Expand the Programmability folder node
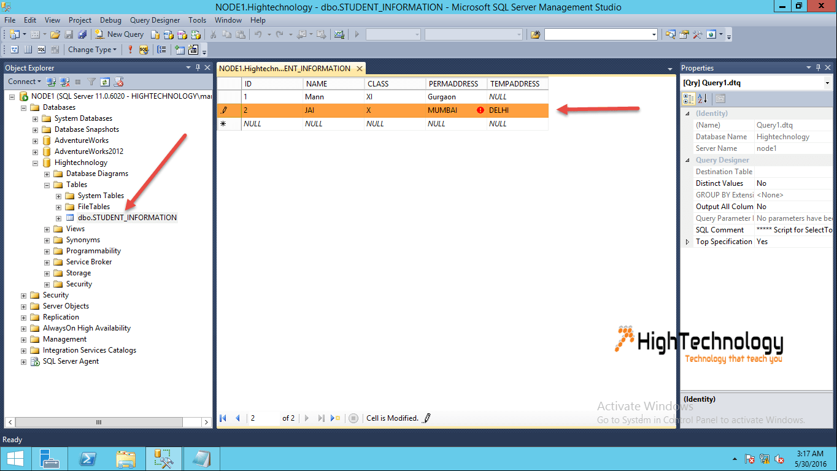The image size is (837, 471). pyautogui.click(x=47, y=251)
